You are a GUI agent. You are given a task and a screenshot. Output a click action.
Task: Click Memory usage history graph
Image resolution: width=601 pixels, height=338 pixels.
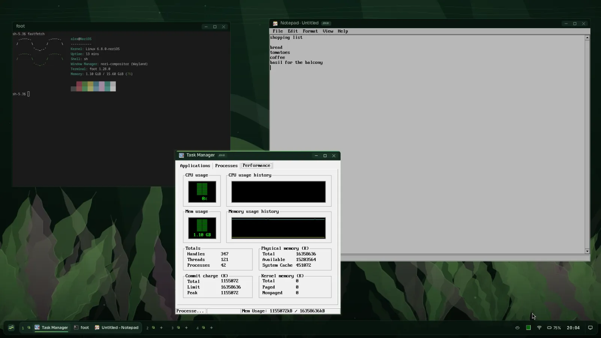pos(278,228)
